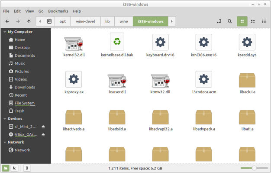Adjust the icon zoom slider
The width and height of the screenshot is (271, 173).
254,168
